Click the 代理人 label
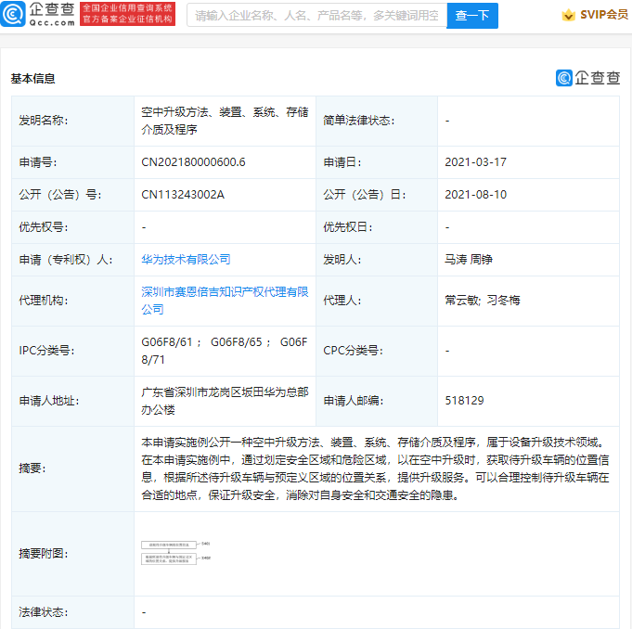This screenshot has height=629, width=632. pyautogui.click(x=342, y=301)
